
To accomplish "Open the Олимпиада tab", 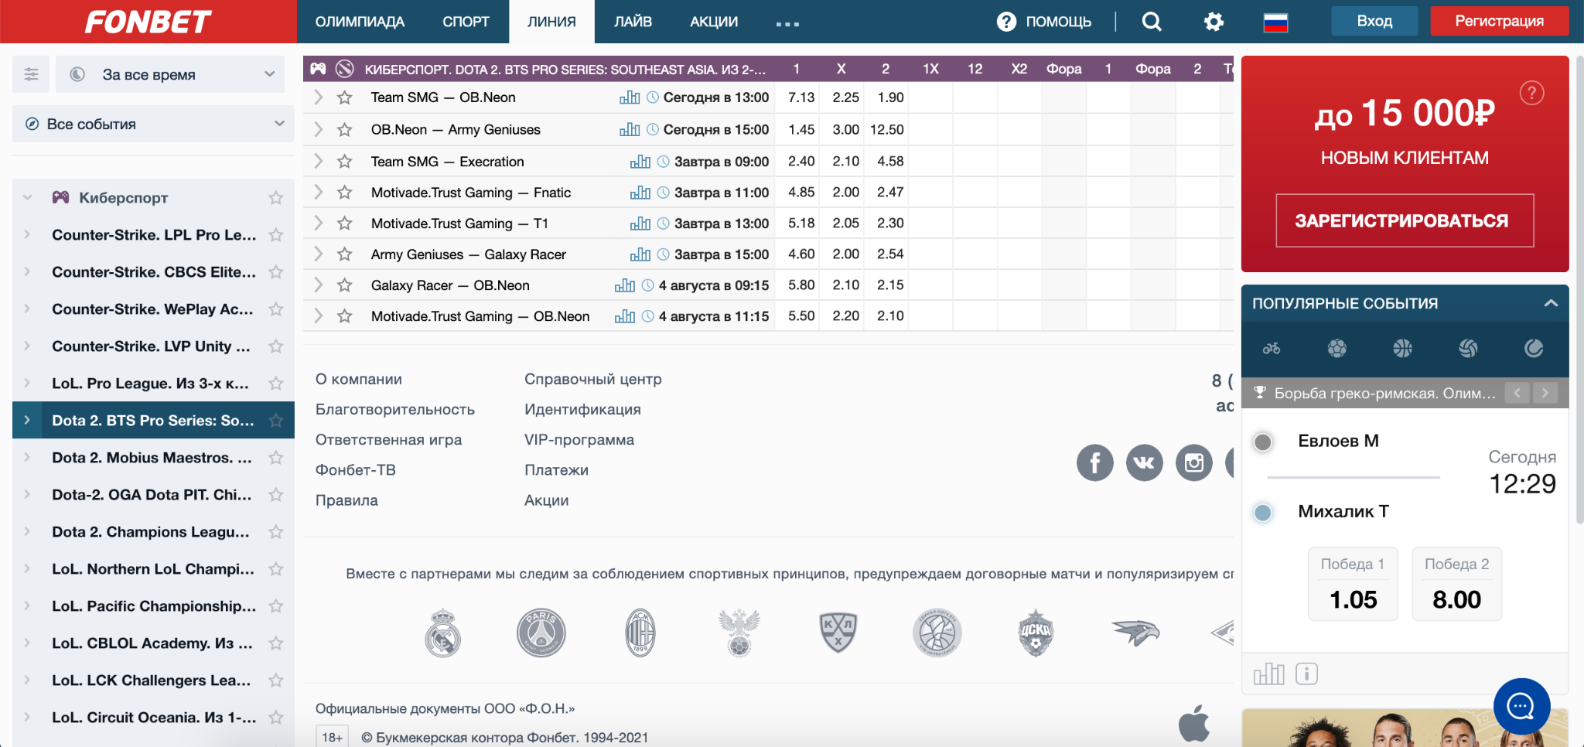I will click(x=360, y=22).
